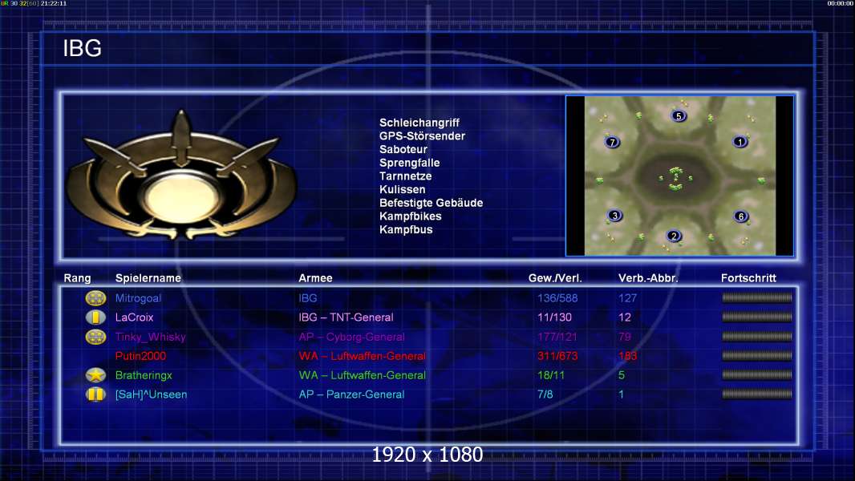The image size is (855, 481).
Task: Click Putin2000's loading progress bar
Action: click(757, 355)
